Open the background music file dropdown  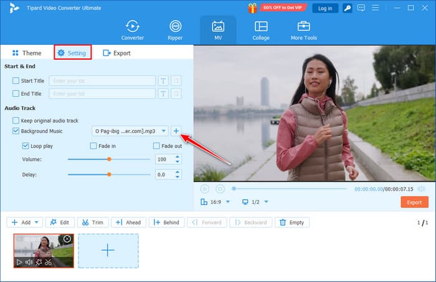[163, 131]
